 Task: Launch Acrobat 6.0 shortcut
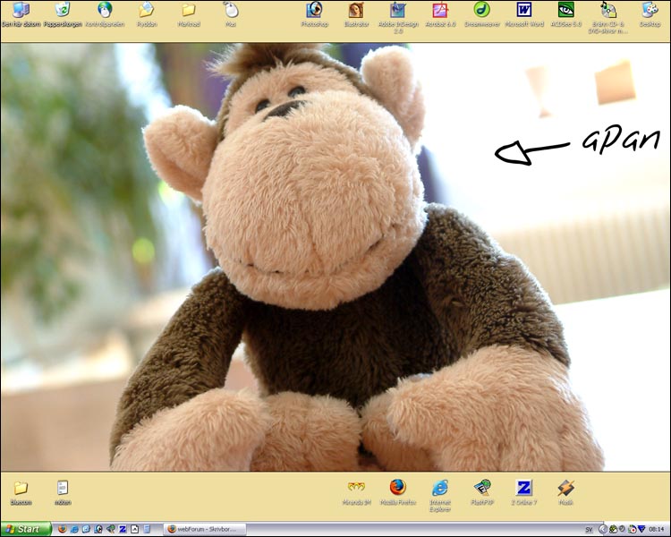click(x=440, y=10)
